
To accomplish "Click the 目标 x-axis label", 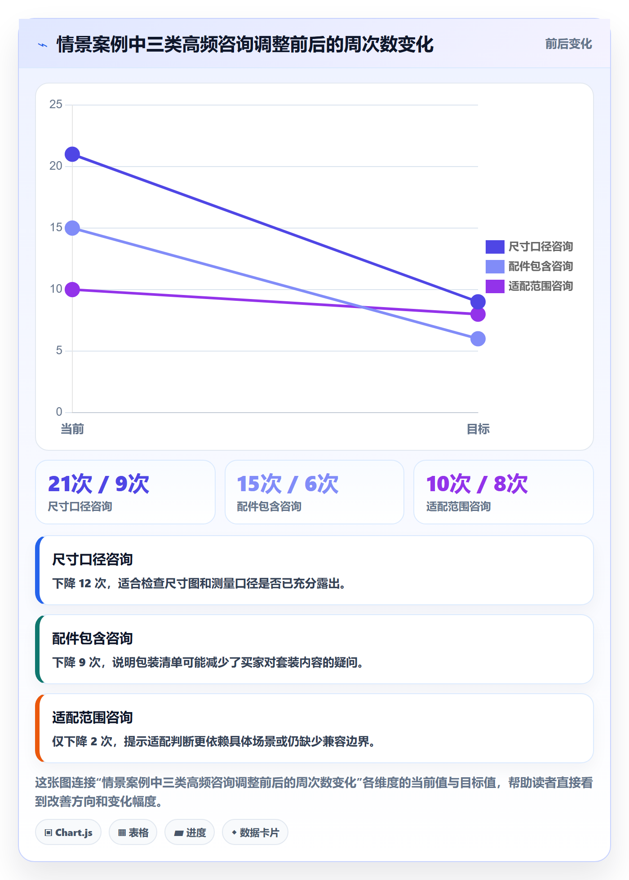I will (x=478, y=429).
